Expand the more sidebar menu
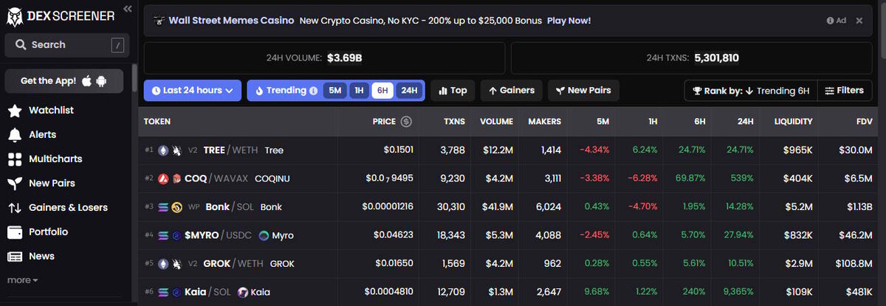Image resolution: width=886 pixels, height=306 pixels. pyautogui.click(x=23, y=280)
